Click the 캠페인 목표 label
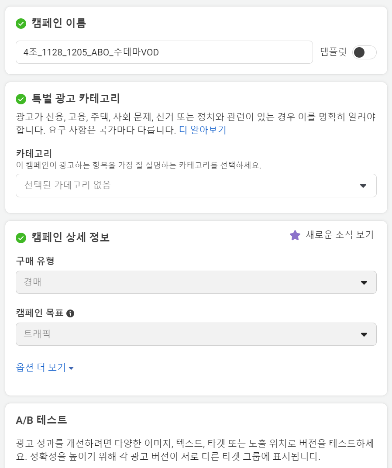Image resolution: width=392 pixels, height=468 pixels. click(x=40, y=313)
